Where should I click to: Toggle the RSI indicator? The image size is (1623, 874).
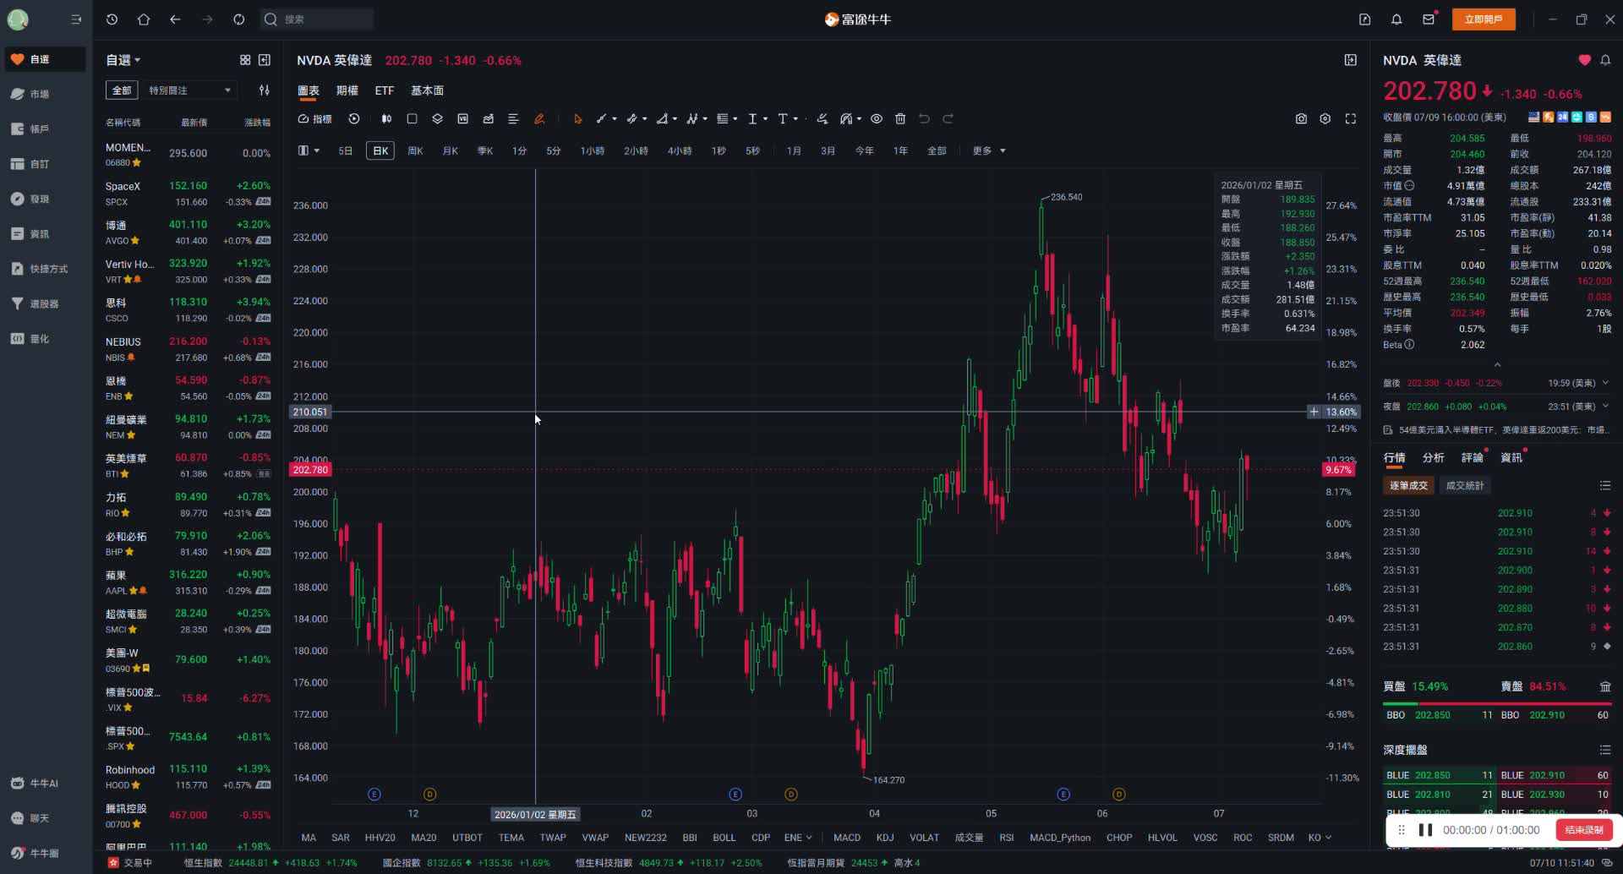pos(1007,838)
